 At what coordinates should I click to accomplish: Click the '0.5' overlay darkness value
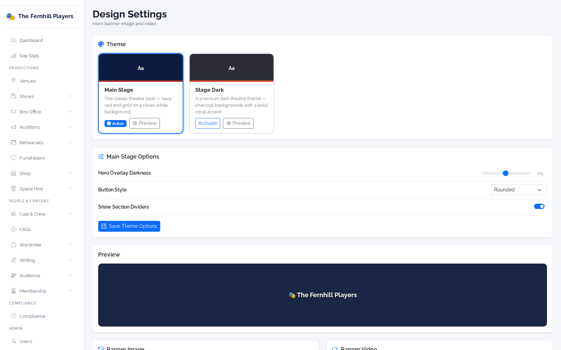[540, 174]
